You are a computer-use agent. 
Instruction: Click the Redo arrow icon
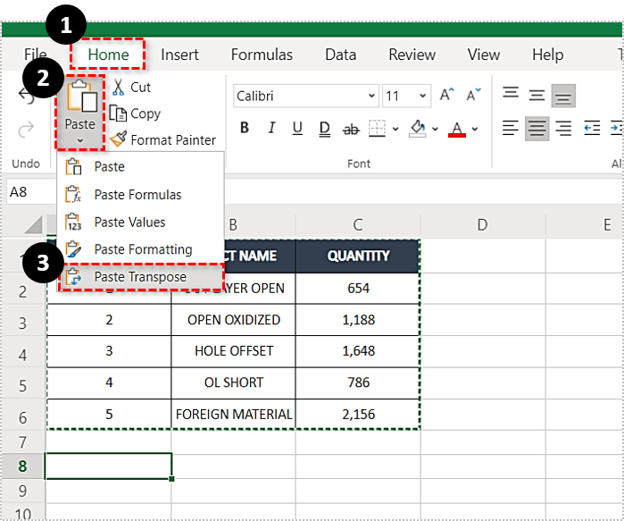[27, 130]
